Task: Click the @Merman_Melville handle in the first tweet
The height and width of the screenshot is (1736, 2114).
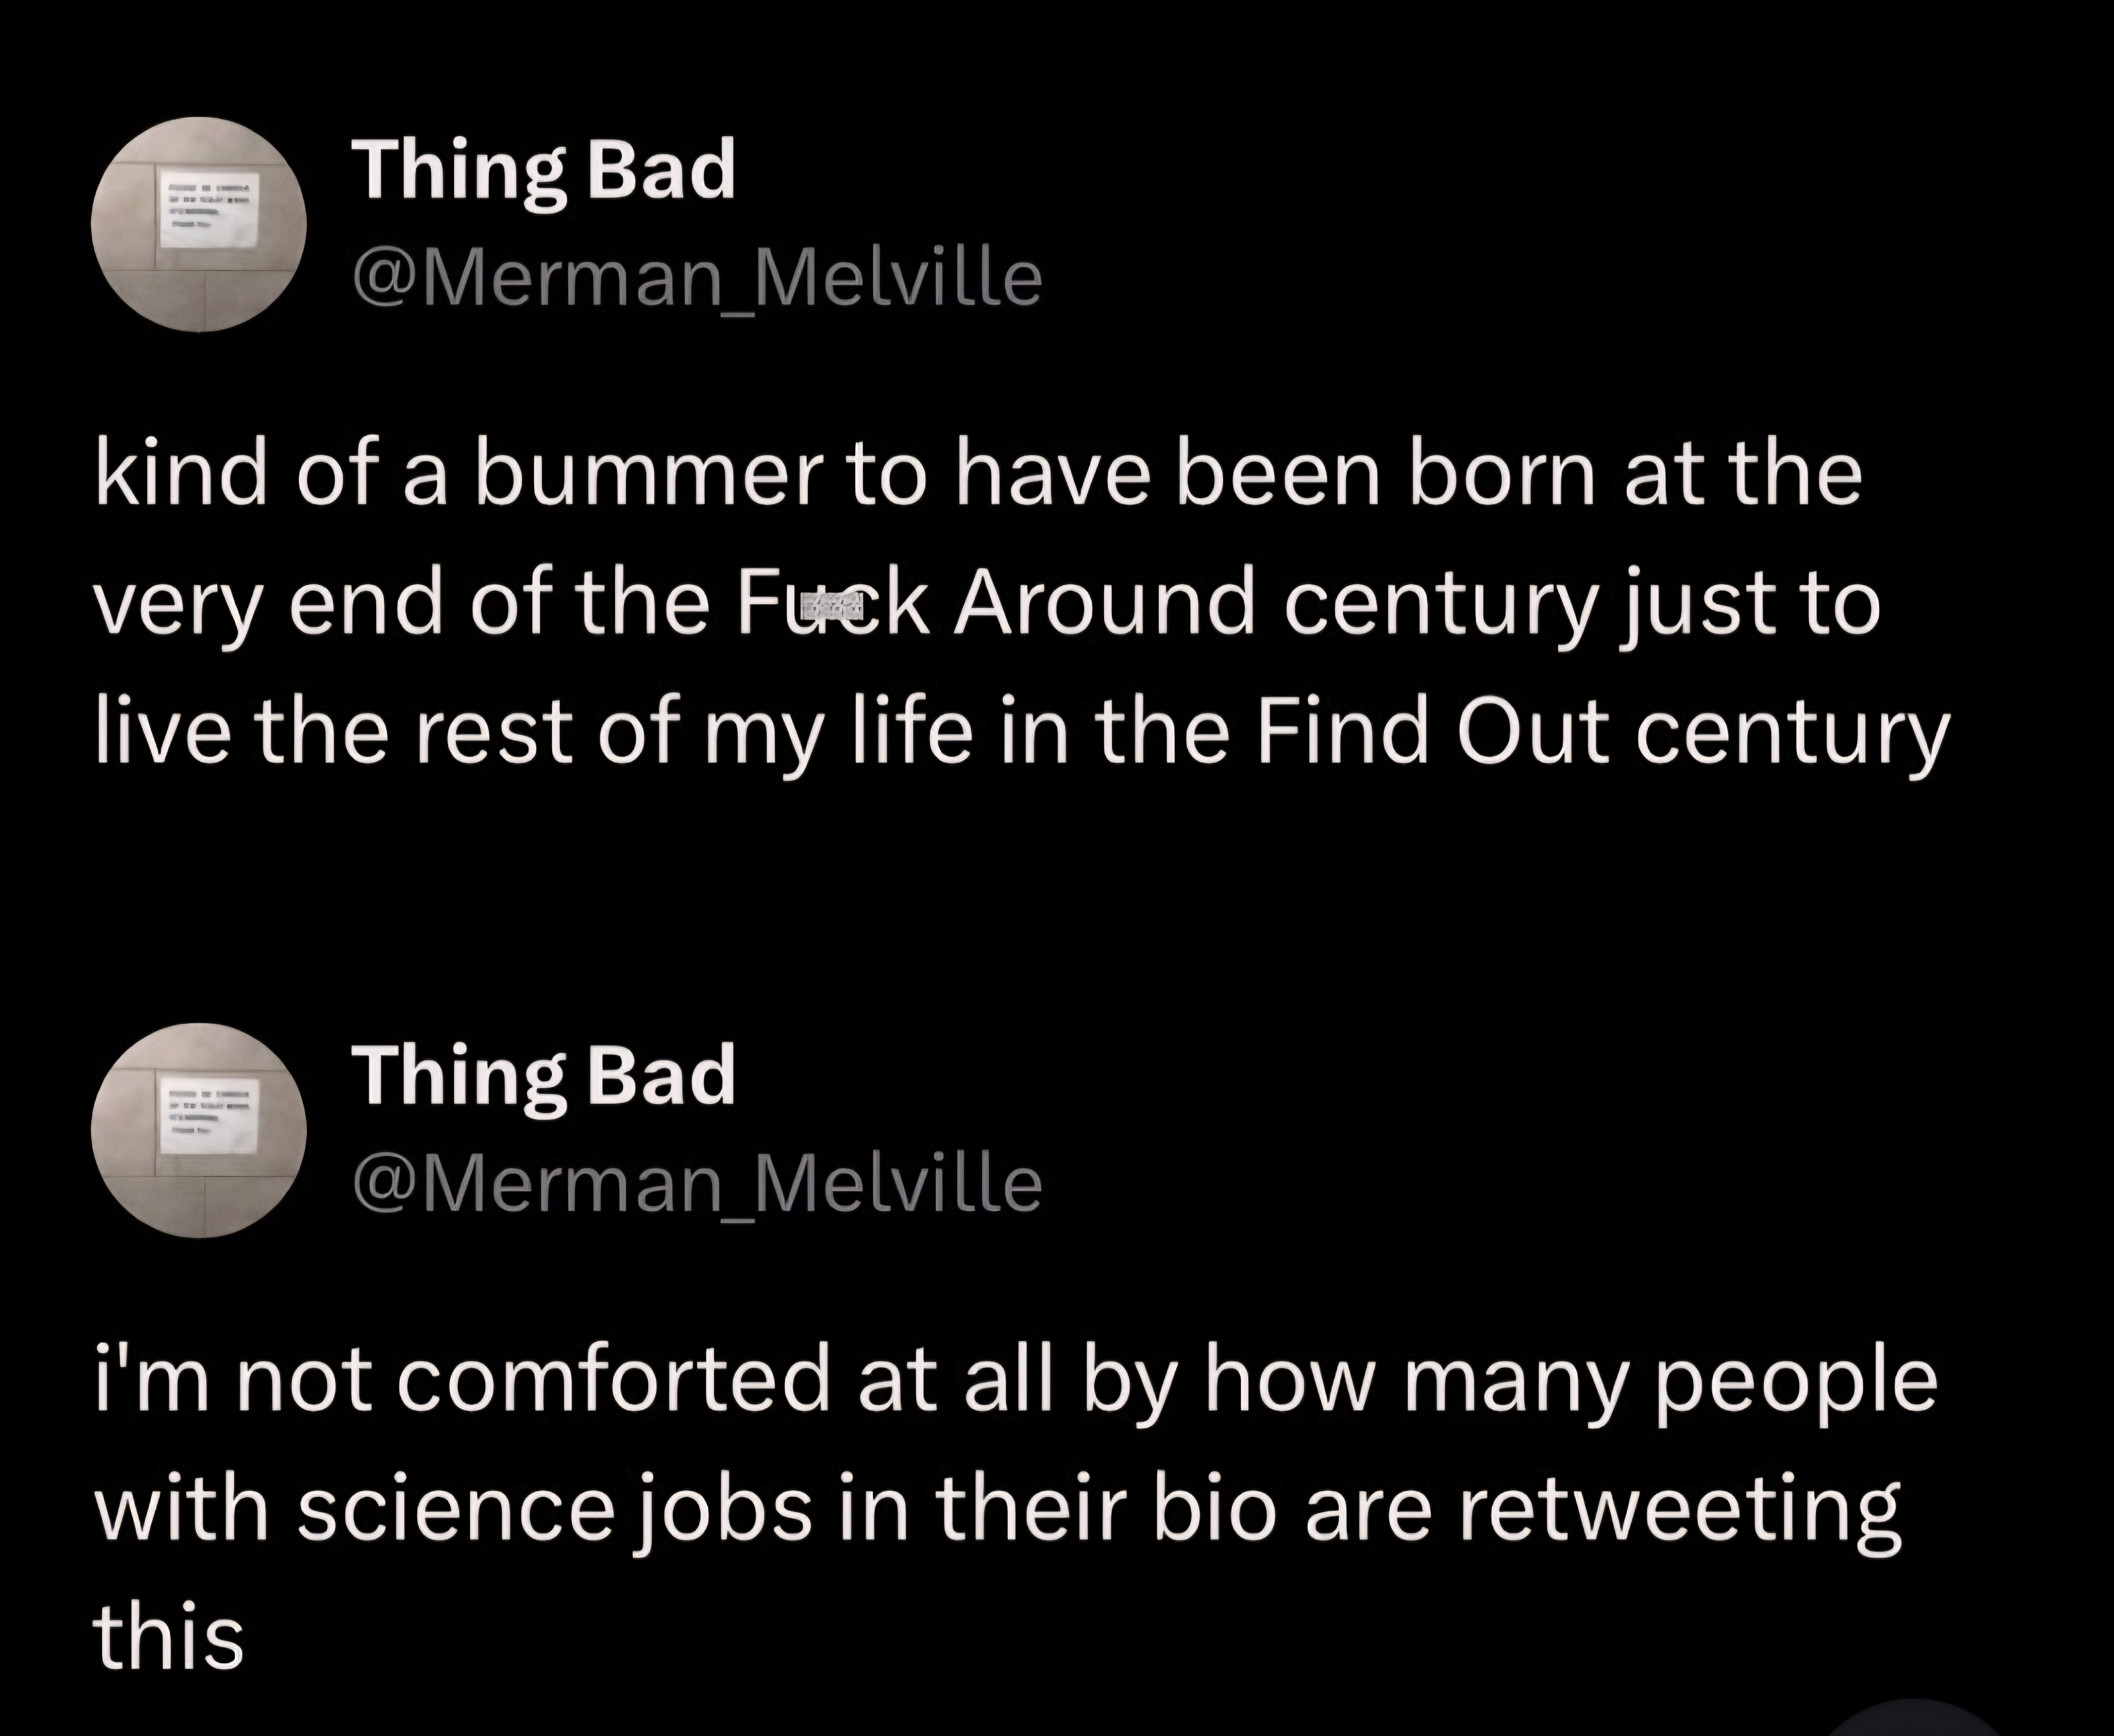Action: (x=697, y=278)
